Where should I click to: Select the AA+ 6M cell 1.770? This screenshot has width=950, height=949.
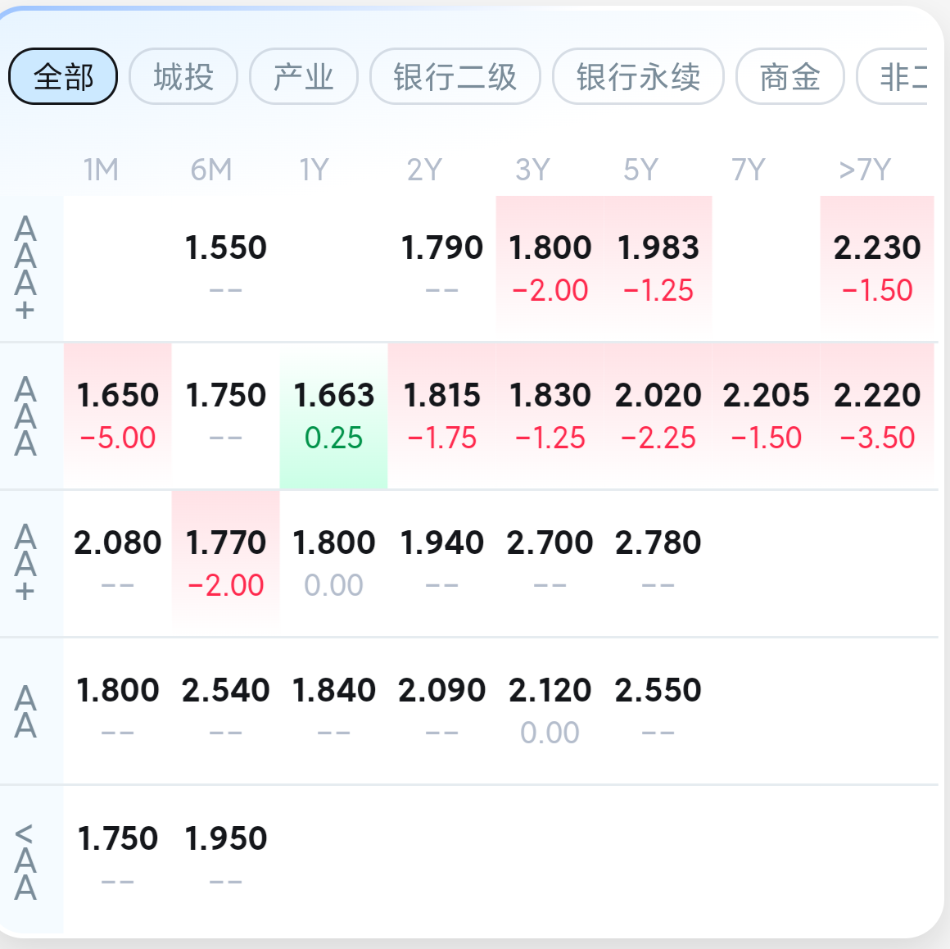pos(225,563)
